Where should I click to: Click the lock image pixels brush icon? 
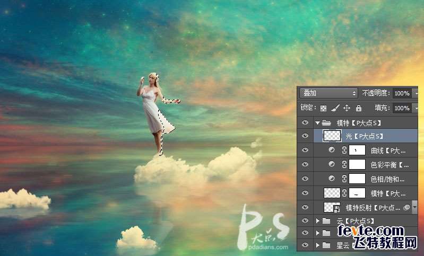pyautogui.click(x=335, y=108)
